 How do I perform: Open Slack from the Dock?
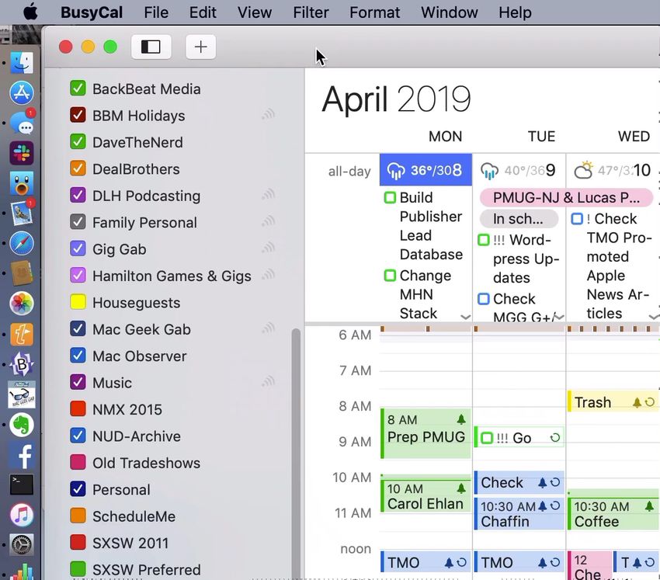pos(22,152)
